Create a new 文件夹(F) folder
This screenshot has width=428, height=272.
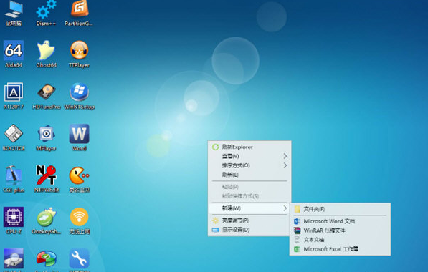point(340,209)
